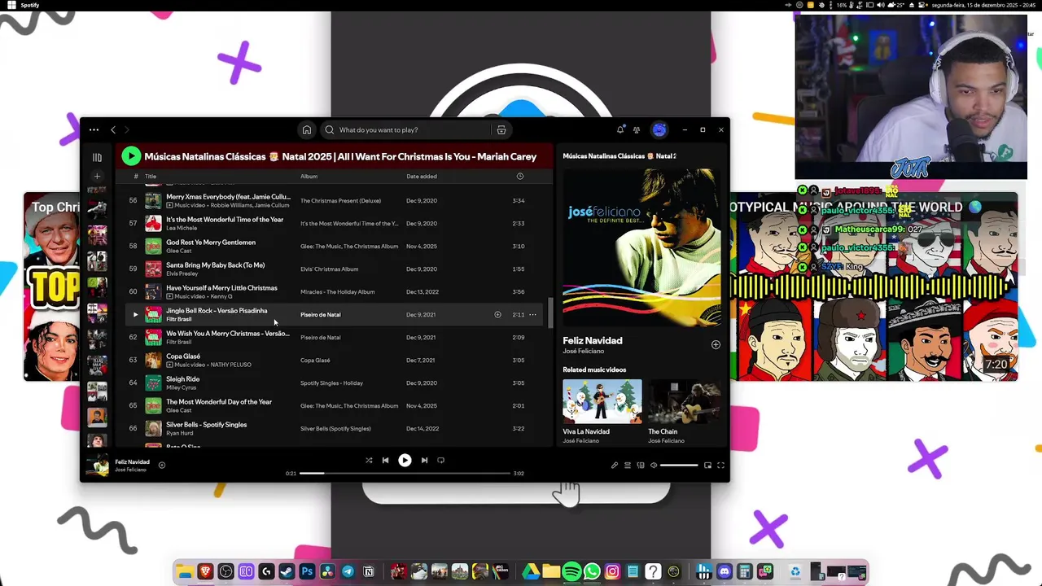Select song 'We Wish You A Merry Christmas - Versão'
1042x586 pixels.
tap(228, 334)
